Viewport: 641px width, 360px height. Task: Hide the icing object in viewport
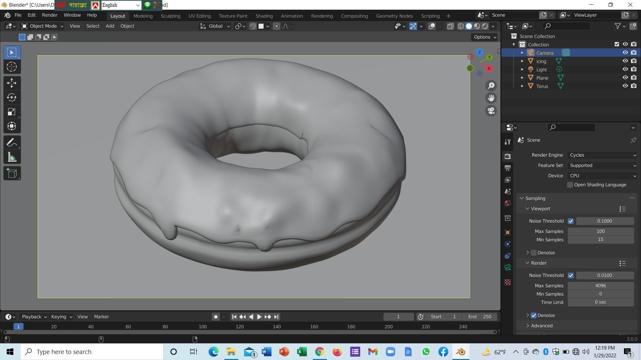(x=625, y=61)
